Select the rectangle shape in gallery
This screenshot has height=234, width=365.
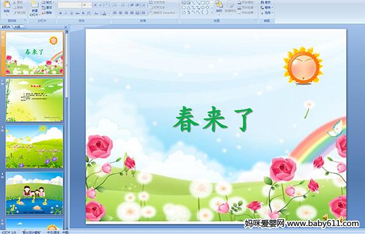pos(203,3)
